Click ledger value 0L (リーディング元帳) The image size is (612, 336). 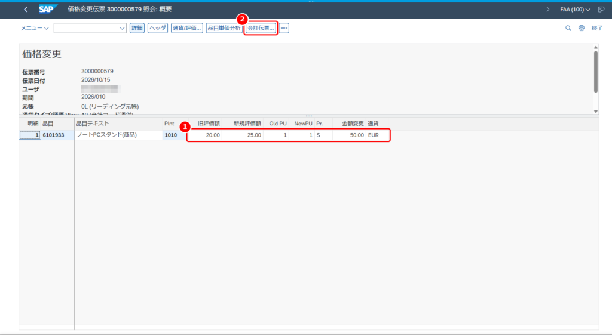(x=110, y=106)
